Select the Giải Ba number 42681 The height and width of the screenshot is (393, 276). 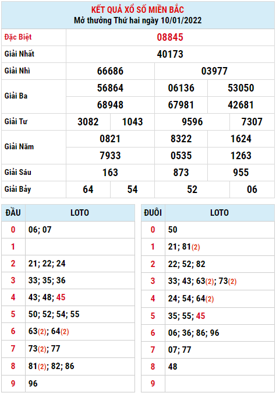[x=240, y=105]
